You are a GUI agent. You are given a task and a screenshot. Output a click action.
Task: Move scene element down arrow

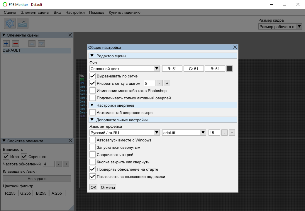click(41, 44)
